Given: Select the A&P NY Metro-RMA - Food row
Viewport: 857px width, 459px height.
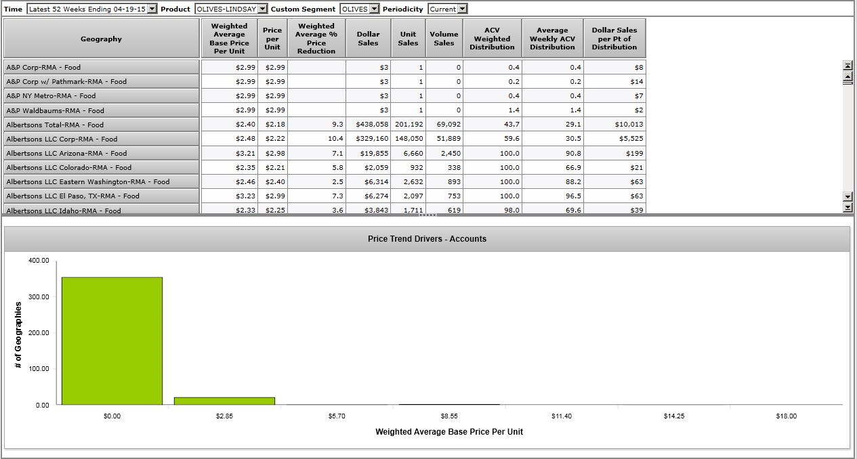Looking at the screenshot, I should [x=102, y=96].
